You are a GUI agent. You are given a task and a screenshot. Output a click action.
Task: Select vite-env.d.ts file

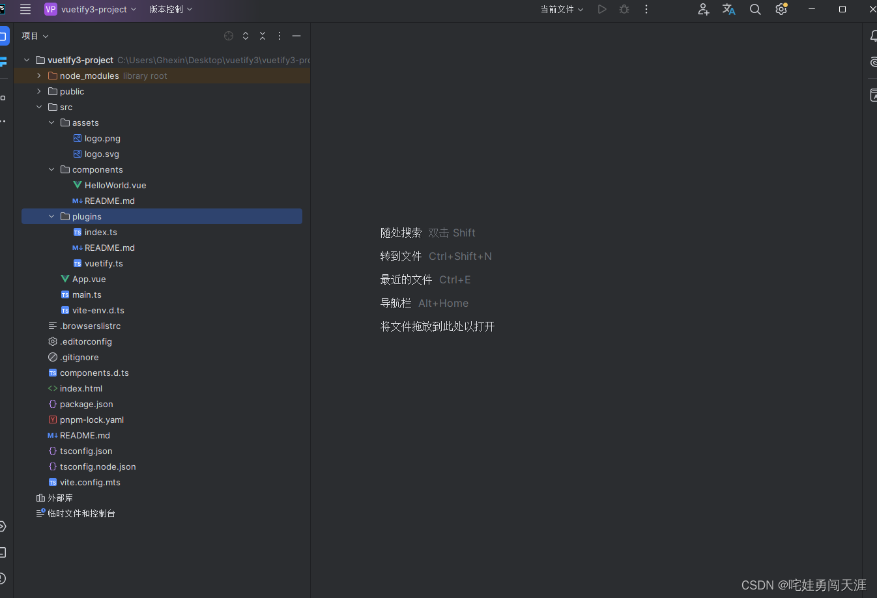coord(98,310)
